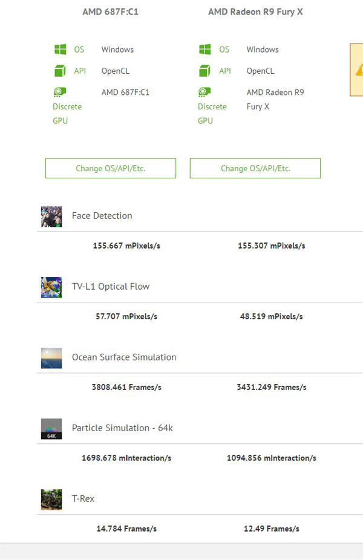The image size is (363, 560).
Task: Click the discrete GPU card icon for Fury X
Action: (x=204, y=92)
